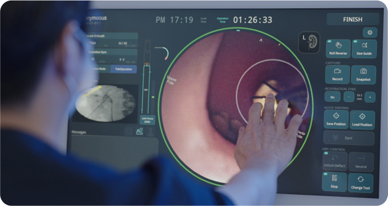
Task: Start video with the Record button
Action: point(337,75)
